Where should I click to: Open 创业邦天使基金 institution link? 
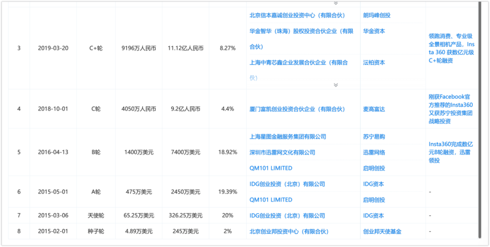pyautogui.click(x=382, y=232)
